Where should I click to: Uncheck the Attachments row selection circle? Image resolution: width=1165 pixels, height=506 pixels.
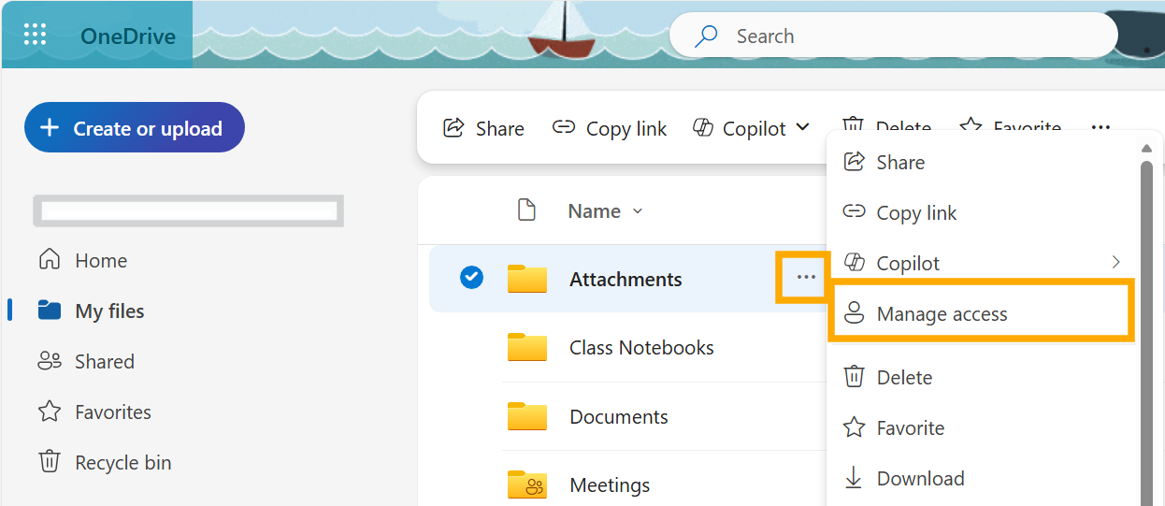(x=472, y=278)
